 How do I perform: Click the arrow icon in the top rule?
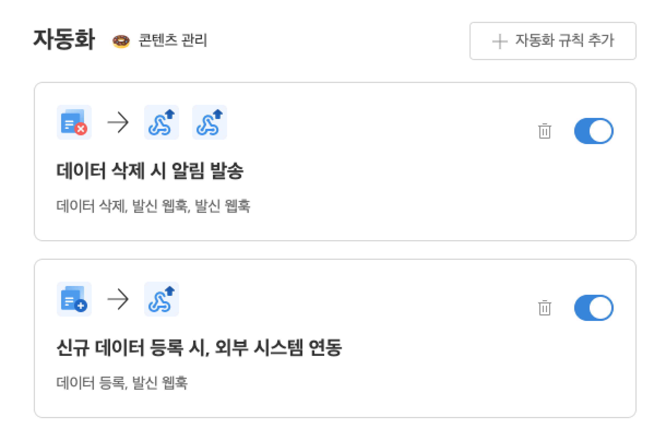click(x=118, y=122)
